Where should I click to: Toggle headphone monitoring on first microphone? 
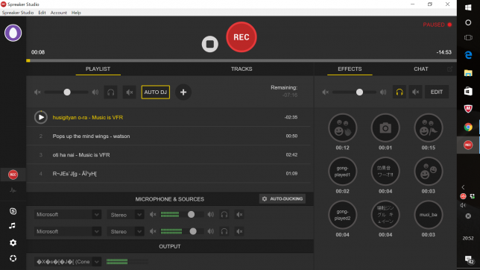click(x=224, y=215)
